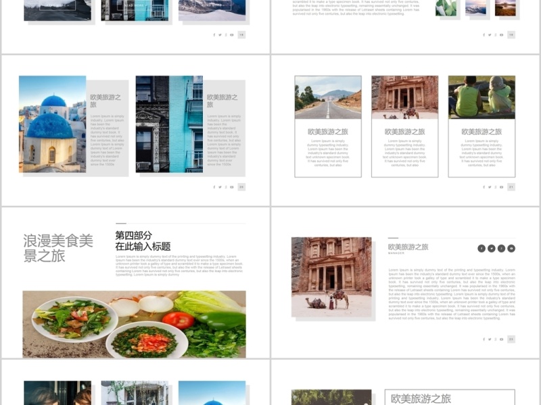Click the salad plates and vegetables food photo

[134, 324]
